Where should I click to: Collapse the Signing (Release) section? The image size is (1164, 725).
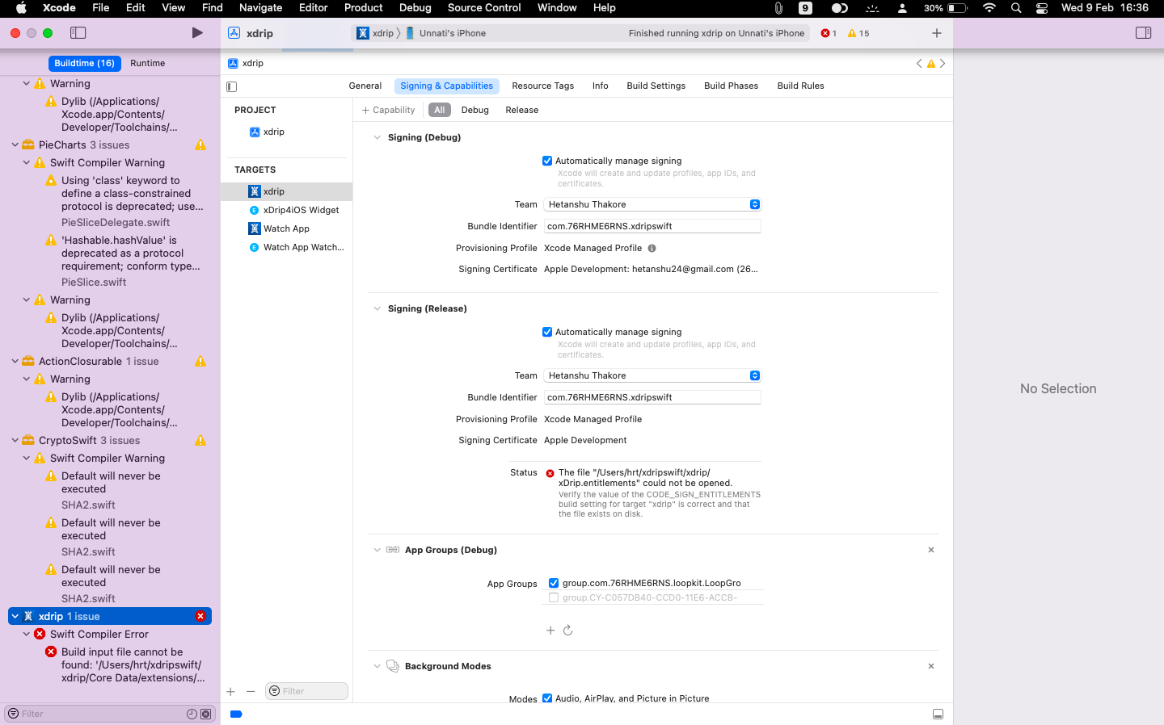tap(377, 309)
